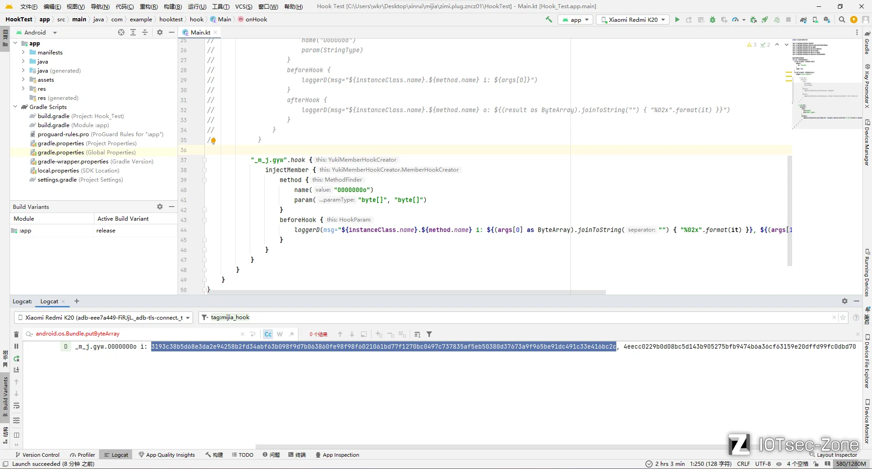This screenshot has width=872, height=469.
Task: Open App Quality Insights tool button
Action: point(167,455)
